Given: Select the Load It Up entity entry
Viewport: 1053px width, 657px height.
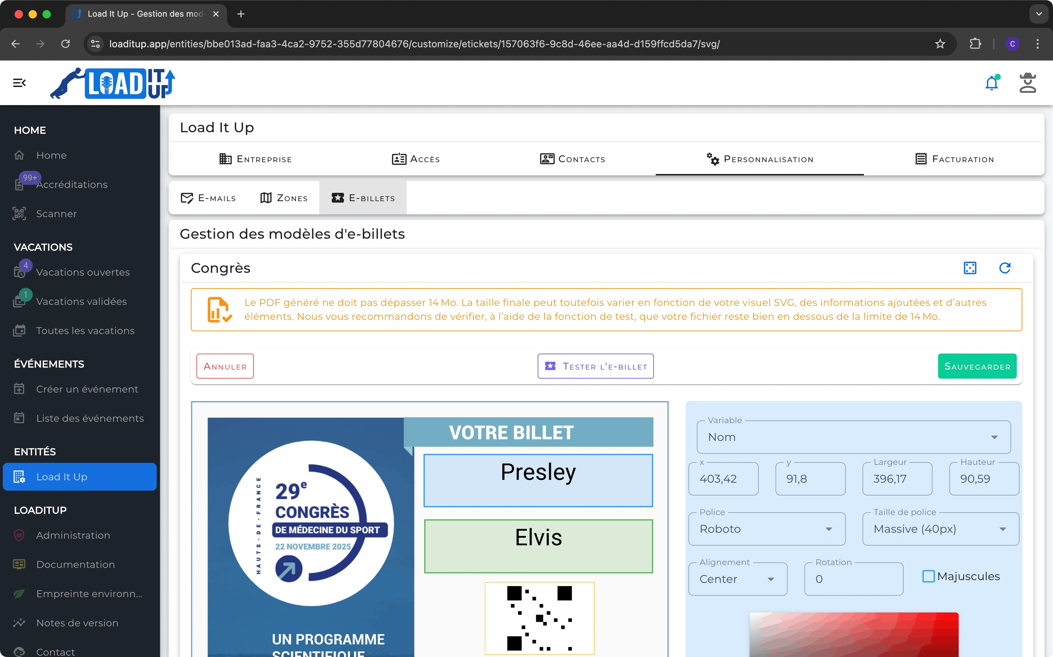Looking at the screenshot, I should [62, 476].
